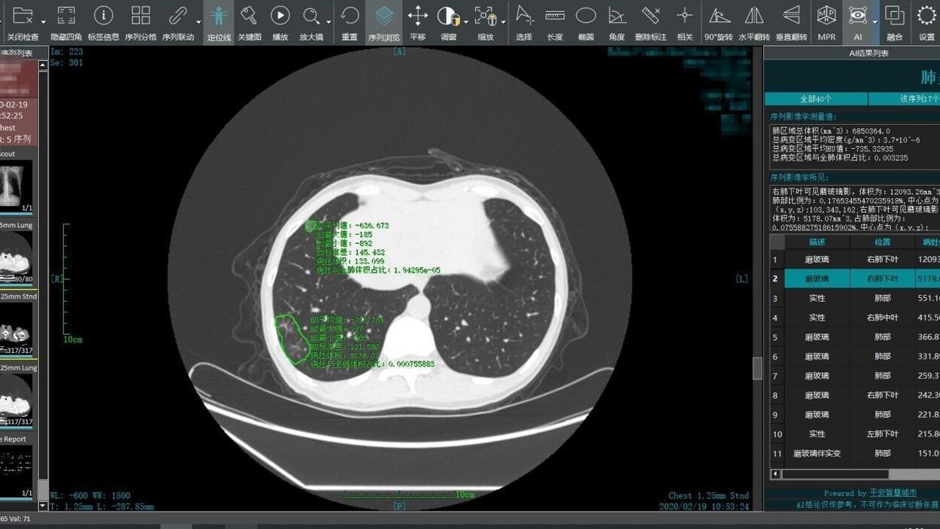Select AI result row 10 实性 左肺下叶
The image size is (940, 529).
(x=855, y=433)
